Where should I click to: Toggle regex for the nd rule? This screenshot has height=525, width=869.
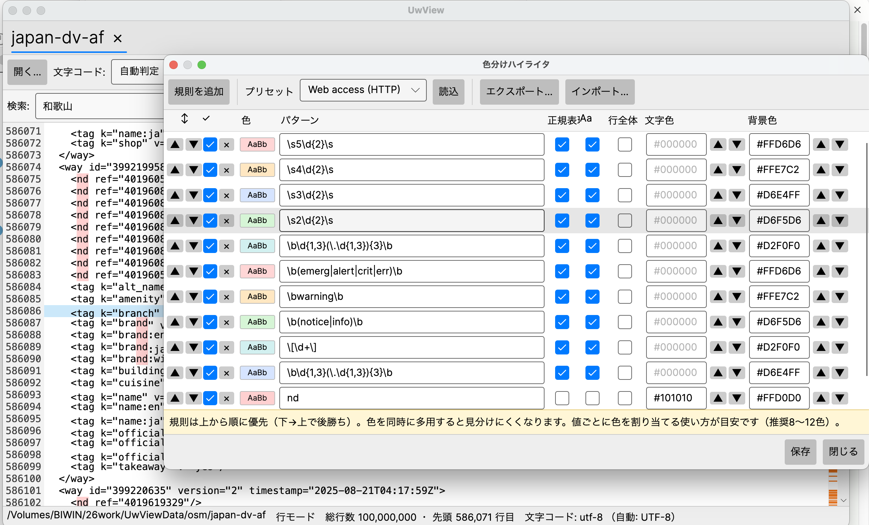coord(562,398)
